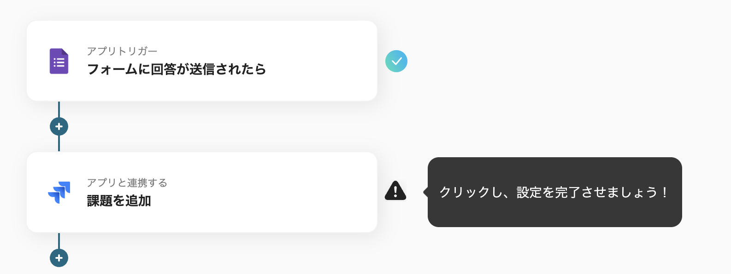
Task: Click the black warning triangle icon
Action: pyautogui.click(x=395, y=191)
